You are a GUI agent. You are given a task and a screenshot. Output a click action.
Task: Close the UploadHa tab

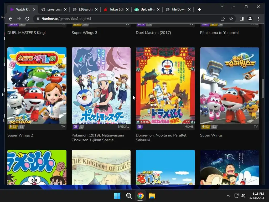158,9
